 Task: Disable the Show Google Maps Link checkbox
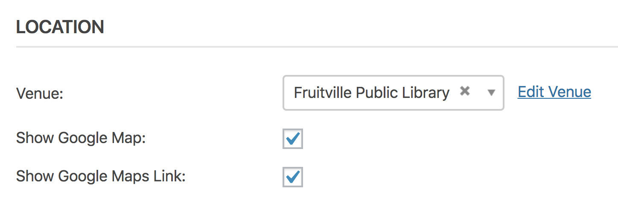click(x=293, y=177)
